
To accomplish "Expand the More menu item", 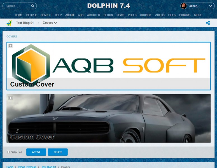I will point(198,15).
